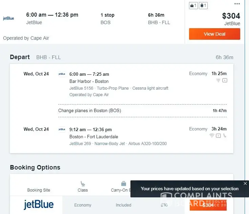Dismiss the prices updated notification

coord(245,183)
